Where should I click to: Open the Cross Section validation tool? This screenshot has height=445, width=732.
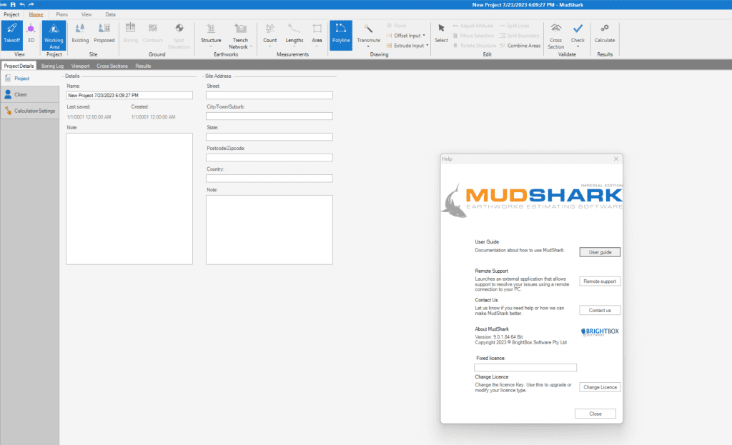(x=555, y=34)
